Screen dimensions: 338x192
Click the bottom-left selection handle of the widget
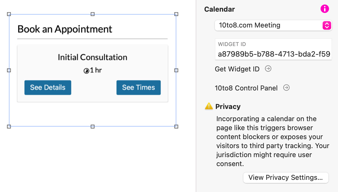9,127
